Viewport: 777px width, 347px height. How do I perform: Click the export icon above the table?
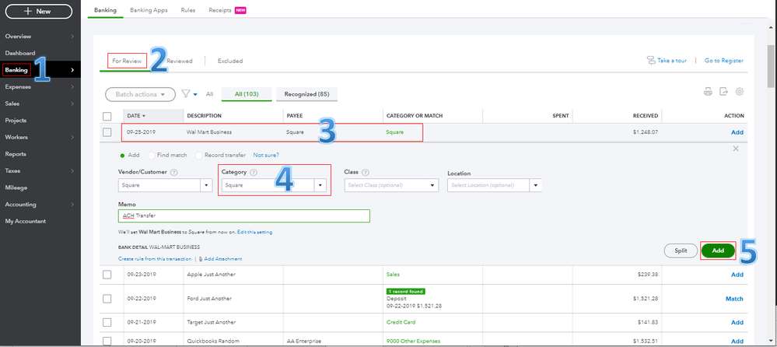(x=724, y=92)
